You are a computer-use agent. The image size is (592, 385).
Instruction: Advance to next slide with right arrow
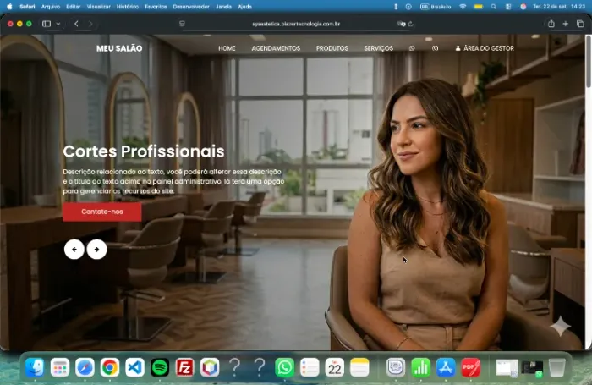pyautogui.click(x=96, y=250)
